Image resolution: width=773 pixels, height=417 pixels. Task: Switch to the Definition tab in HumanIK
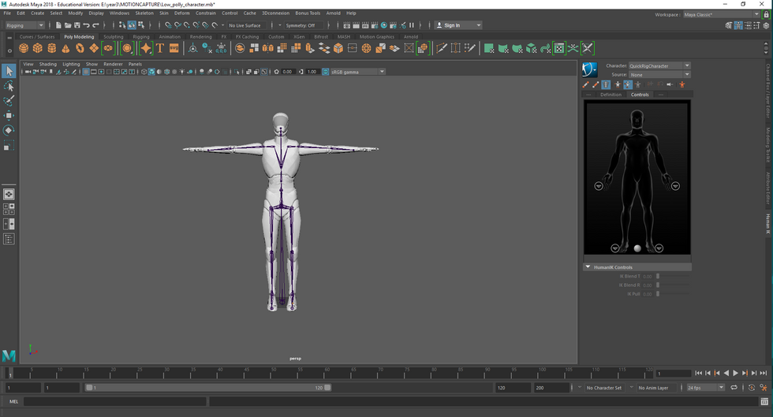pyautogui.click(x=611, y=95)
